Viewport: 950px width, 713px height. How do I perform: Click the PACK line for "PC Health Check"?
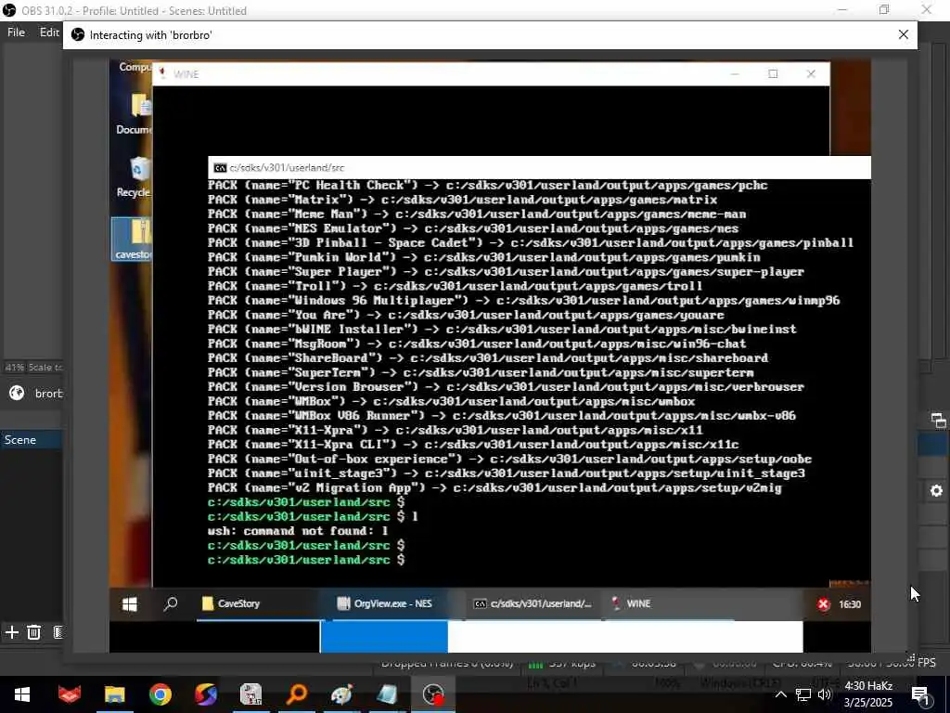pyautogui.click(x=488, y=186)
